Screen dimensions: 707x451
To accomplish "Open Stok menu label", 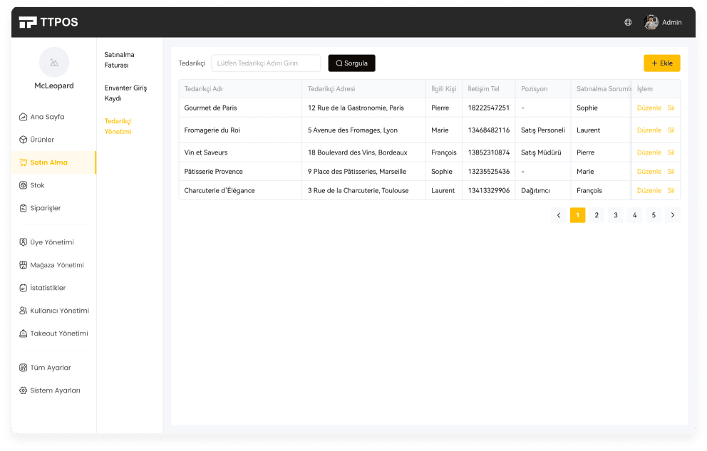I will click(38, 185).
